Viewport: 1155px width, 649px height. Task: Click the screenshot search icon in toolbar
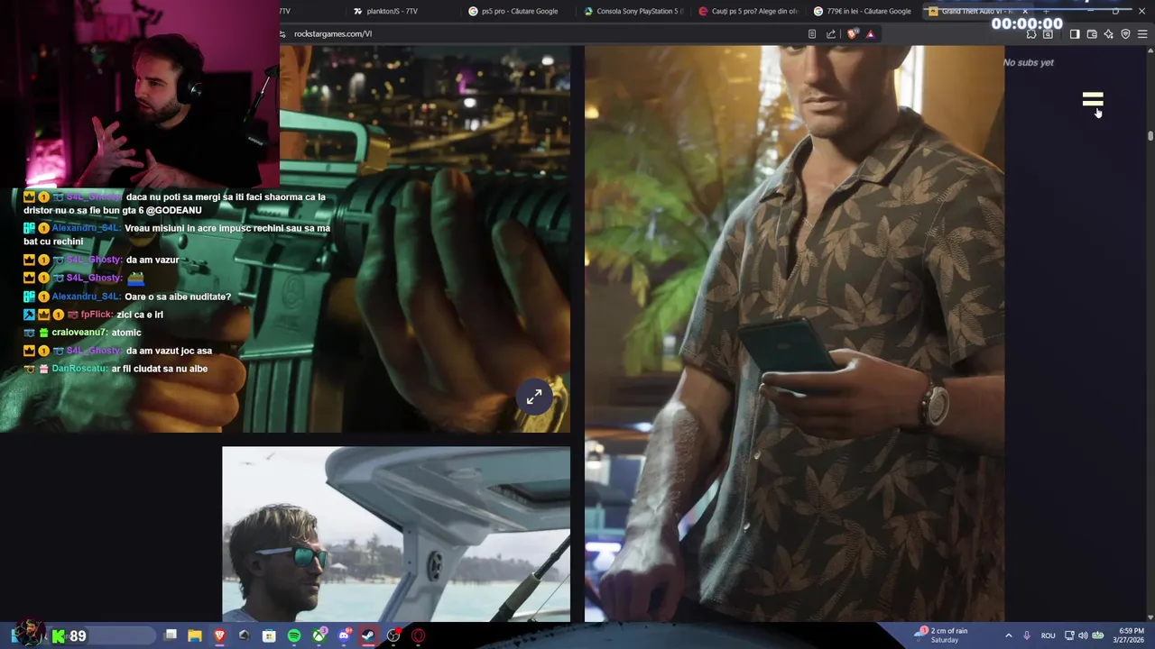pyautogui.click(x=1048, y=34)
